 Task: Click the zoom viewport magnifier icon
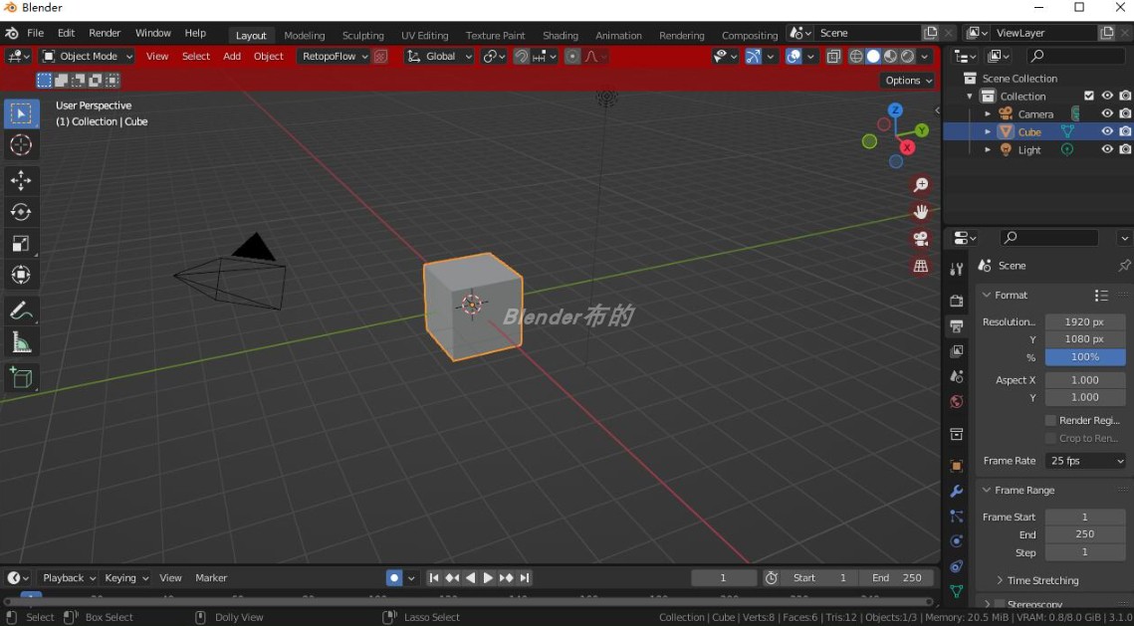921,185
